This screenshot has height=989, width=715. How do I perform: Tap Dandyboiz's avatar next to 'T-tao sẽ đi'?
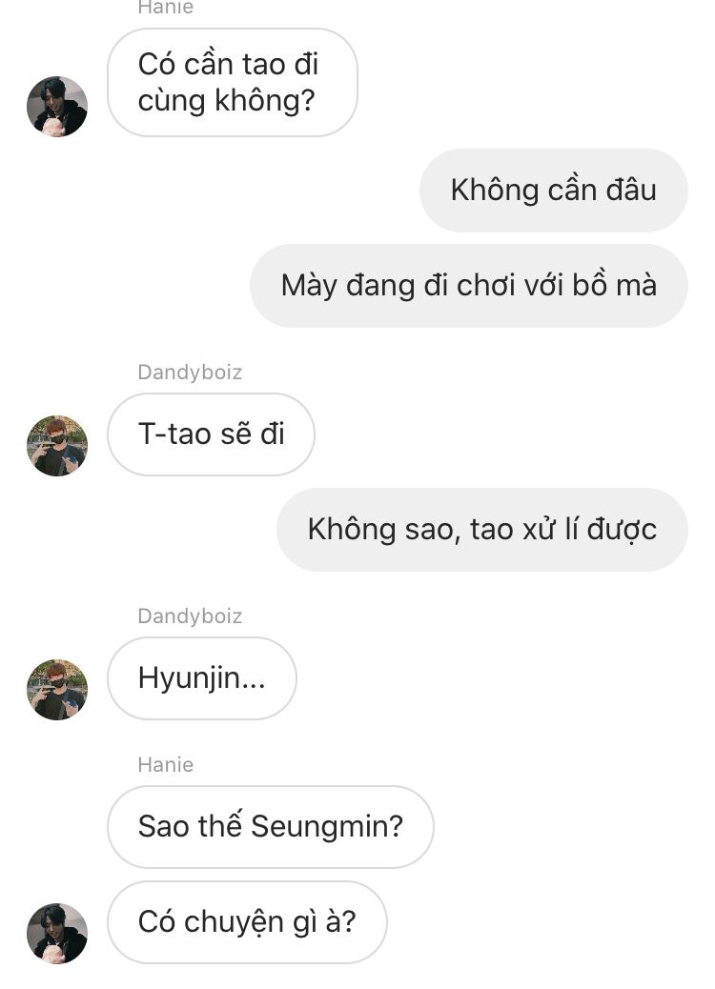point(57,445)
